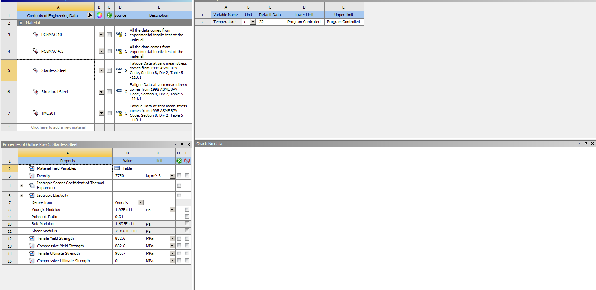Click the Table icon for Material Field Variables
Image resolution: width=596 pixels, height=290 pixels.
pyautogui.click(x=117, y=168)
